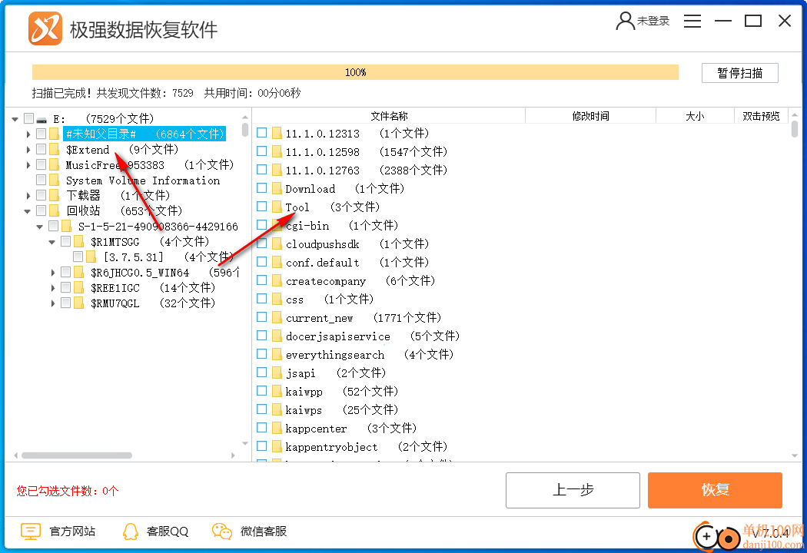Image resolution: width=807 pixels, height=553 pixels.
Task: Select checkbox for 11.1.0.12598 folder
Action: pyautogui.click(x=262, y=151)
